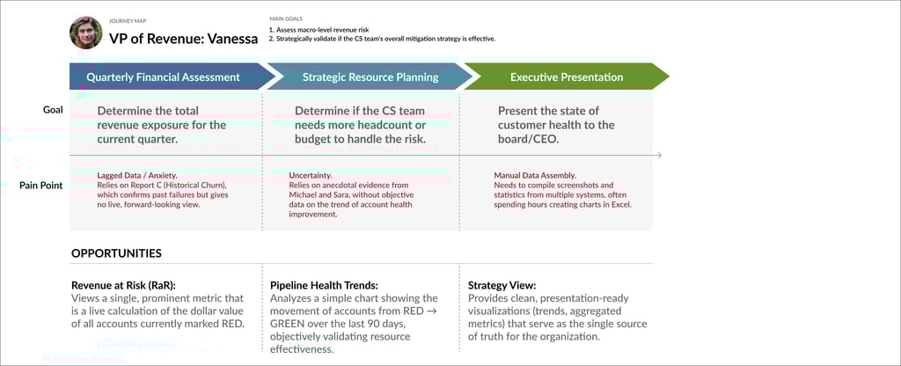Select the Strategic Resource Planning stage arrow

point(370,77)
